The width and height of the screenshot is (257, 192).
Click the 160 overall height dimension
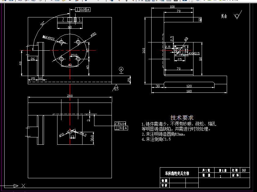point(144,50)
